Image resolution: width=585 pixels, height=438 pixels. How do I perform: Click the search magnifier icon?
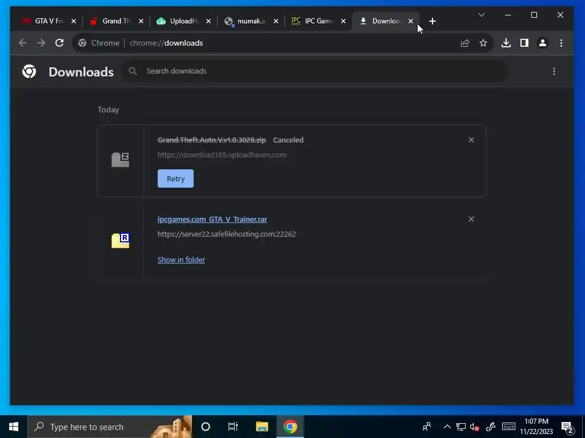click(x=133, y=71)
